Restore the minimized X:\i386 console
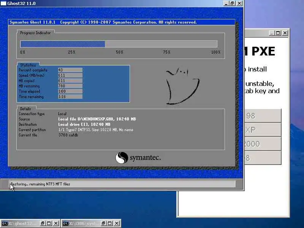The image size is (304, 228). point(103,223)
